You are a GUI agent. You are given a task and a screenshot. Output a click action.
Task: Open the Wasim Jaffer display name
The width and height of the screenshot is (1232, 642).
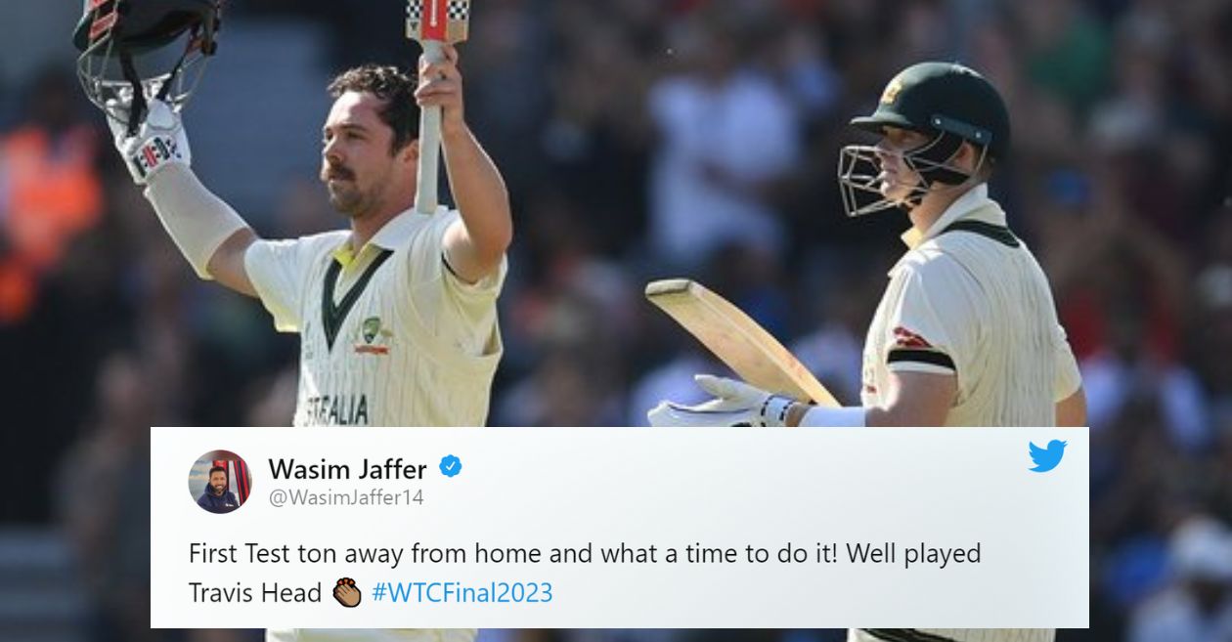[x=347, y=469]
